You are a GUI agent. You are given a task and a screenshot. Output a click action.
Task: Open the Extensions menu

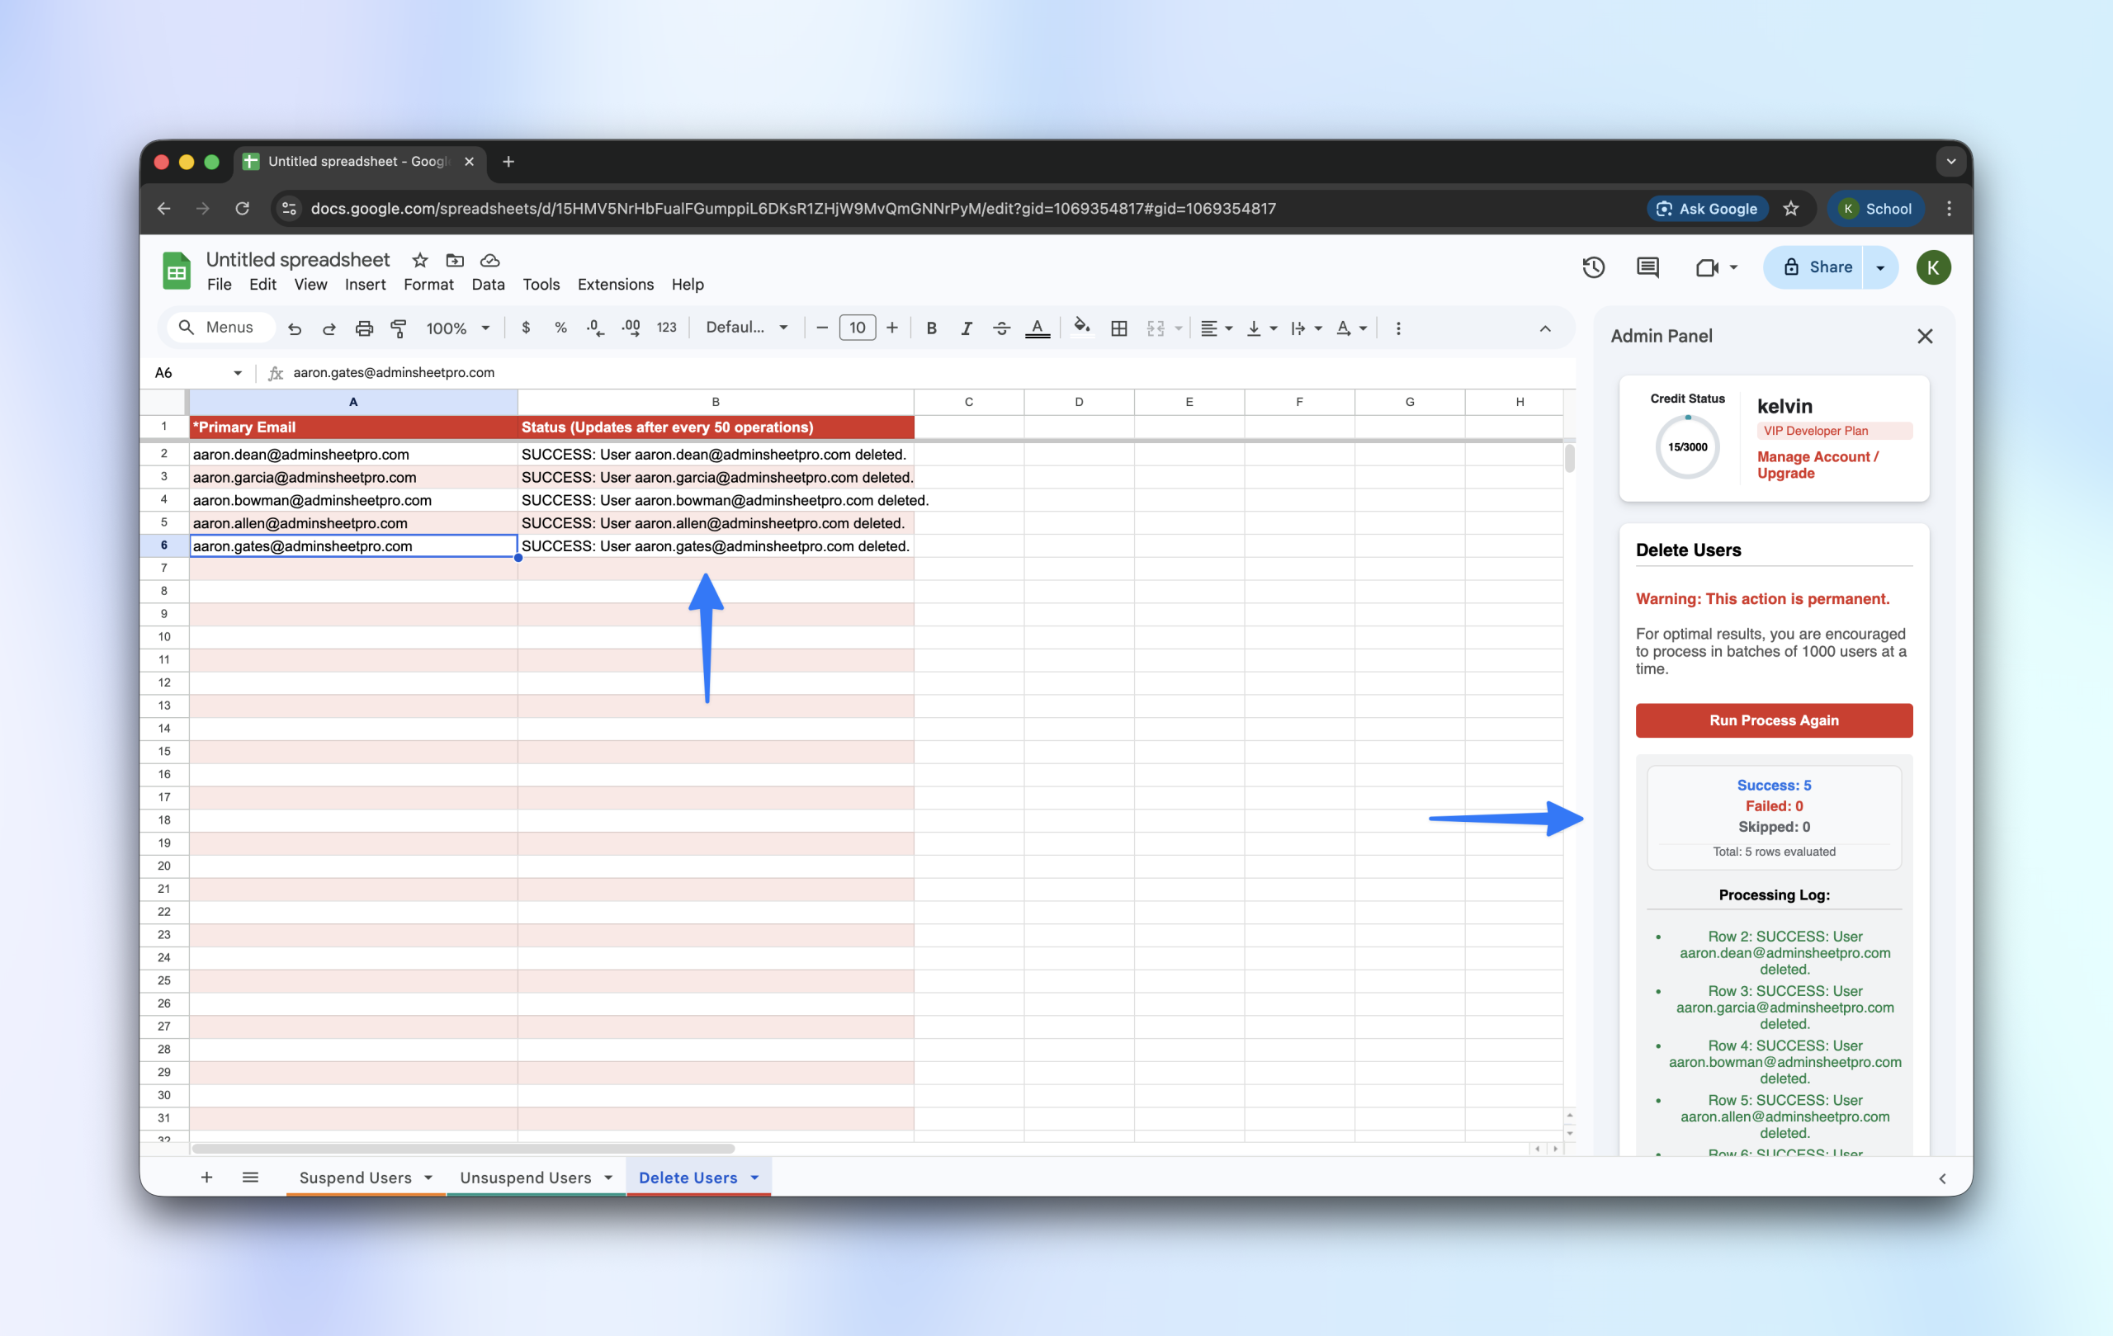[x=615, y=284]
